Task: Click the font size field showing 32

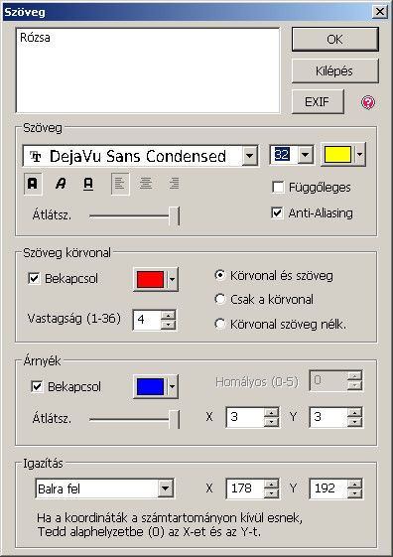Action: (284, 155)
